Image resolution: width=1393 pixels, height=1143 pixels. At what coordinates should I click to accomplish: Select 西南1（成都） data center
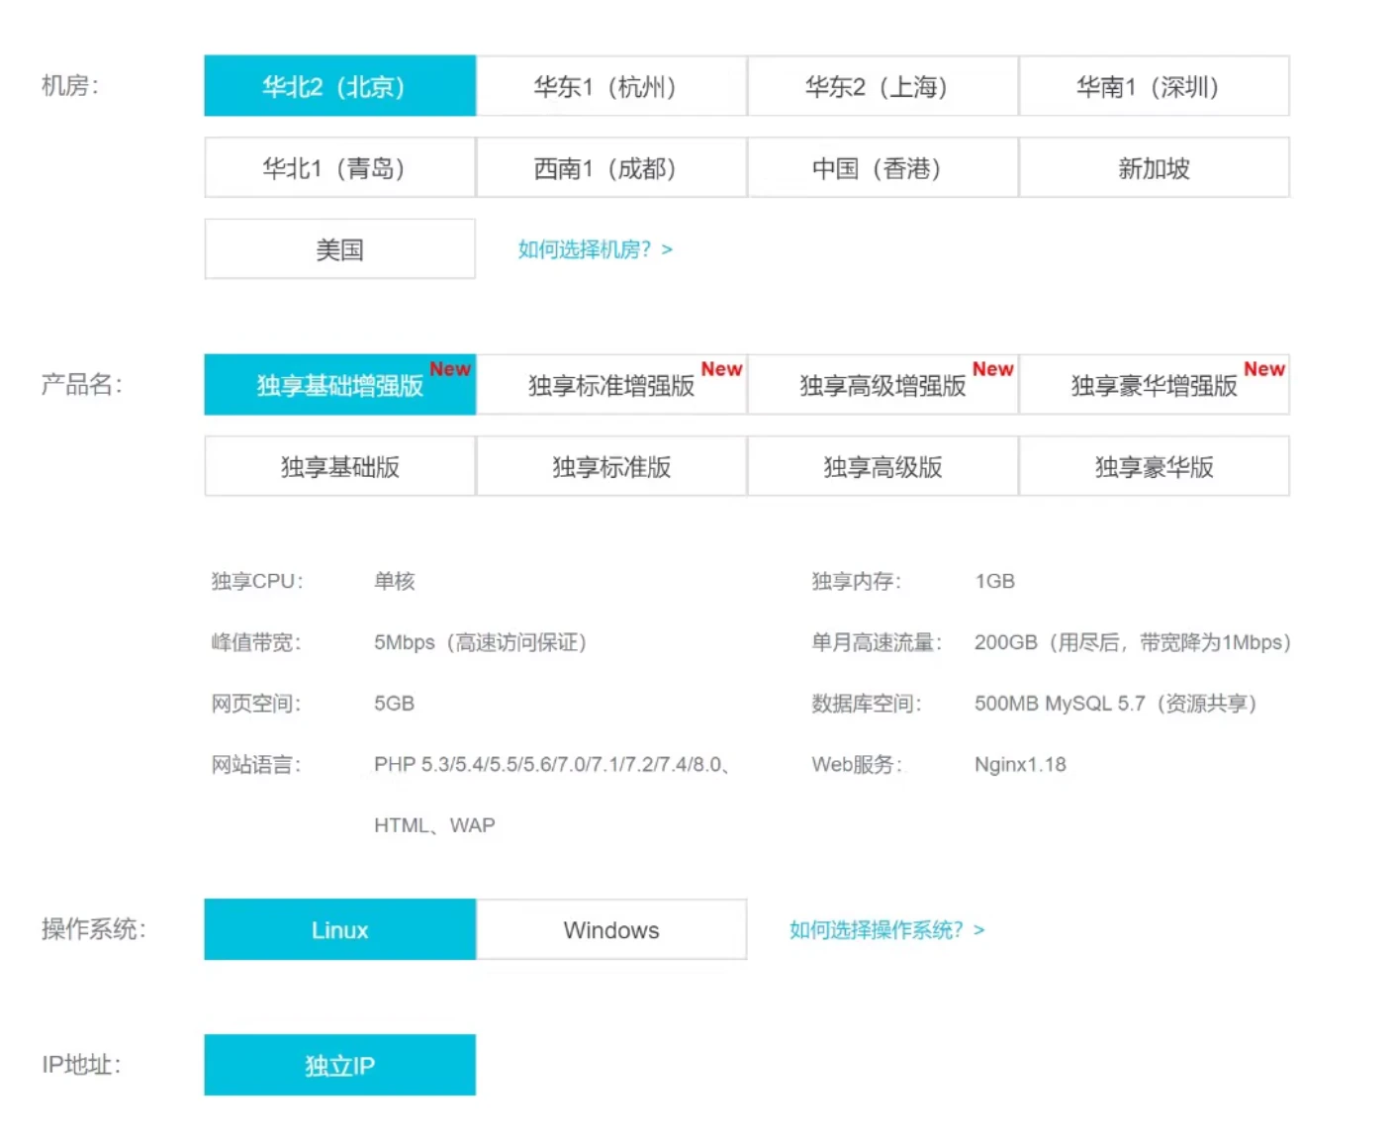click(610, 168)
